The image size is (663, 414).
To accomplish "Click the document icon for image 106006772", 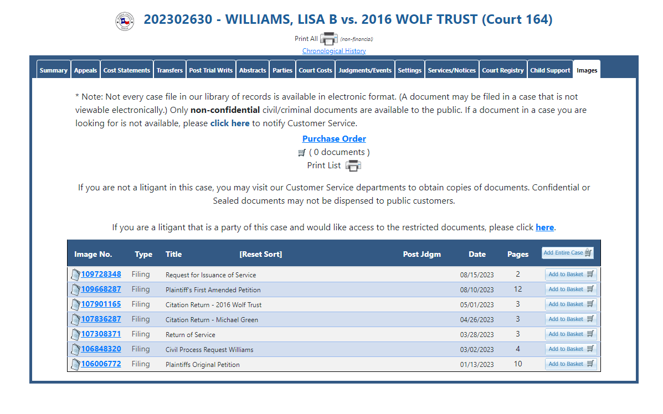I will click(75, 364).
